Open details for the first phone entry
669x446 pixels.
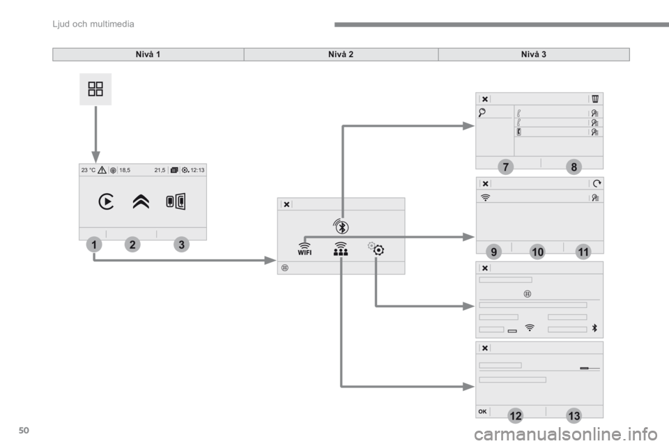tap(596, 111)
